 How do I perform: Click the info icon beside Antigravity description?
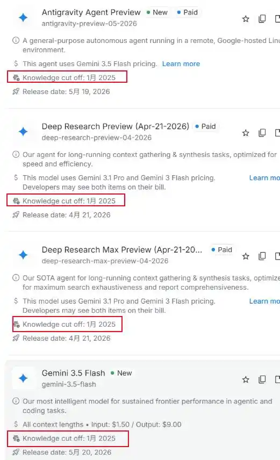(16, 40)
